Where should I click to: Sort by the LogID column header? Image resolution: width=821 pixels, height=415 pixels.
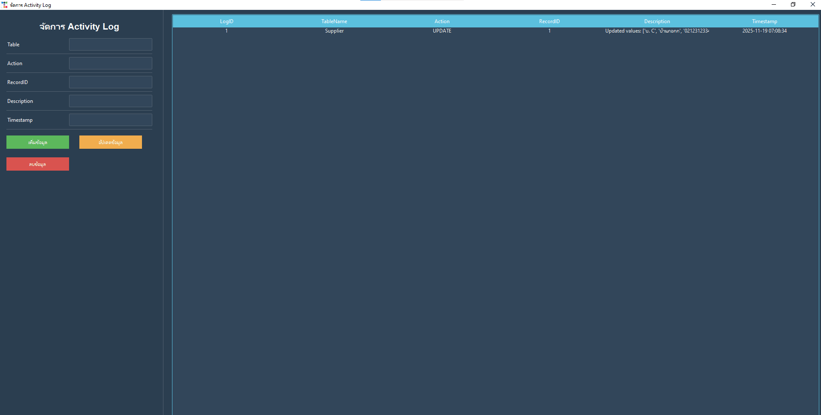tap(226, 21)
